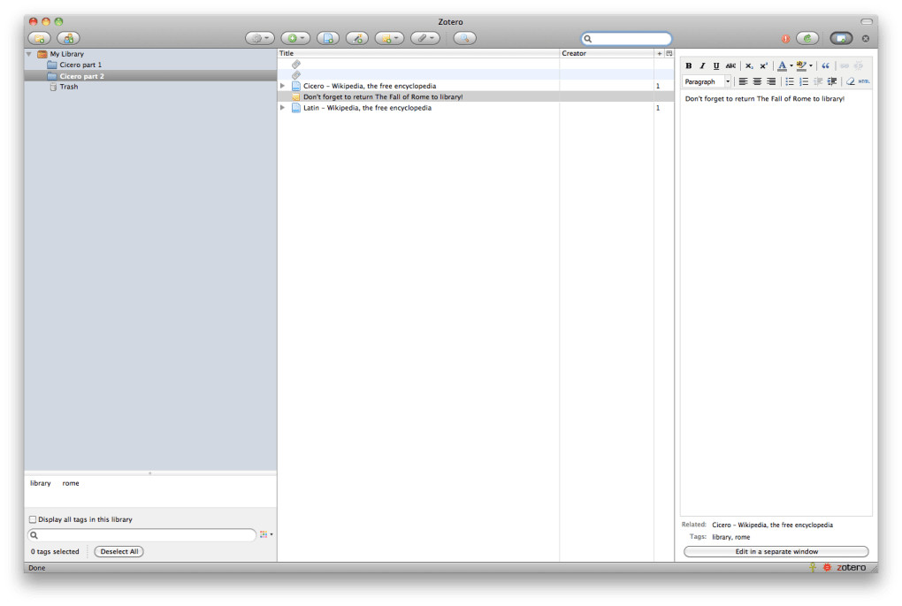The width and height of the screenshot is (902, 606).
Task: Open the HTML source editor
Action: [x=864, y=81]
